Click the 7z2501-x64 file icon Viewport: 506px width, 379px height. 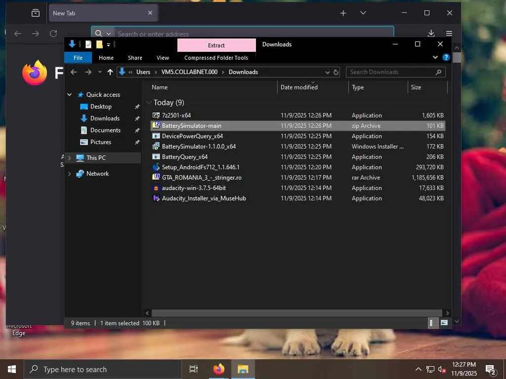click(156, 115)
